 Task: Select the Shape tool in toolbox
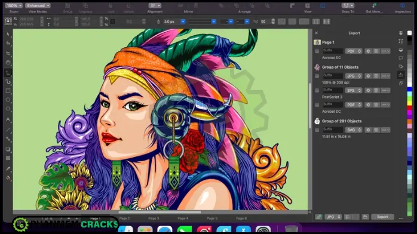(8, 43)
